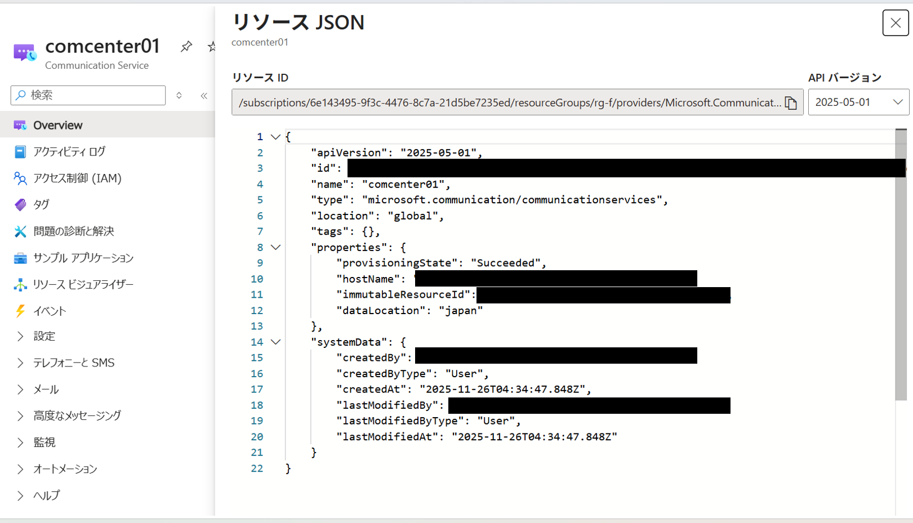Expand the テレフォニーと SMS section
913x523 pixels.
[x=20, y=363]
